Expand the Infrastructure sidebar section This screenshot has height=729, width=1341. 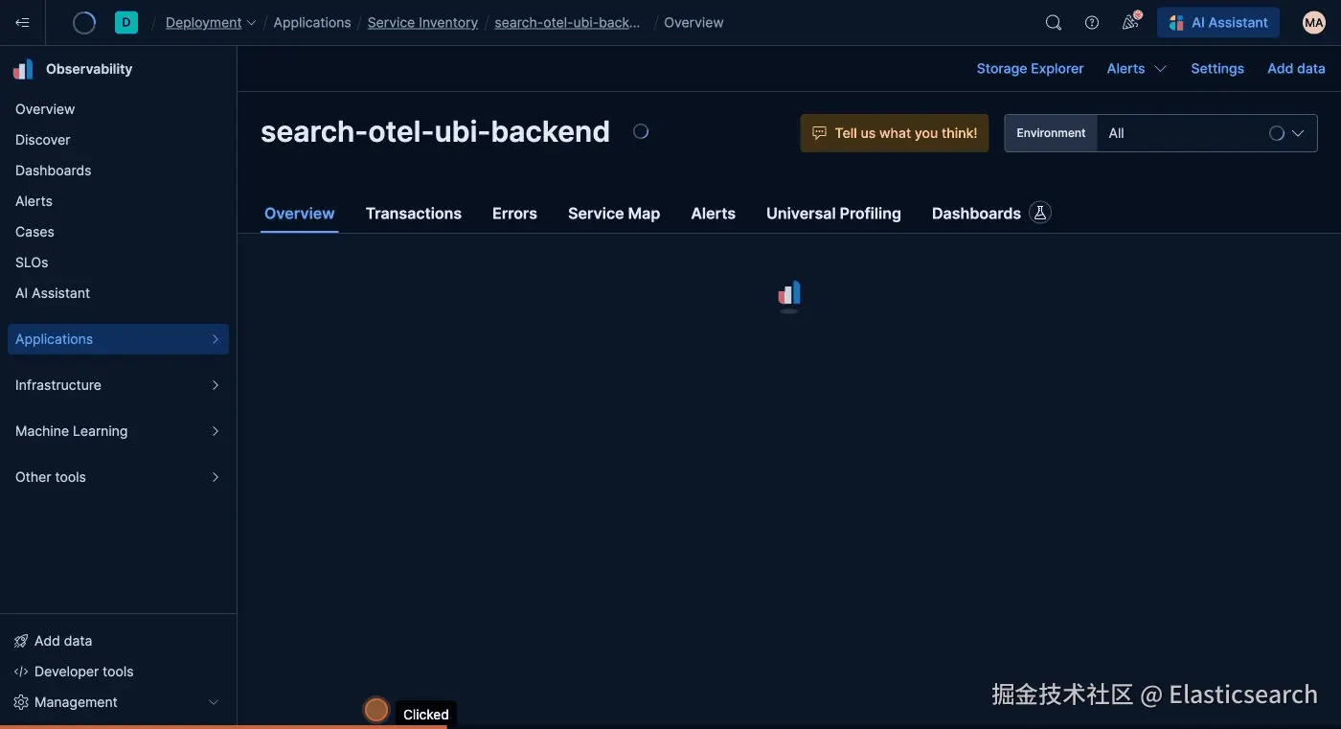click(118, 385)
